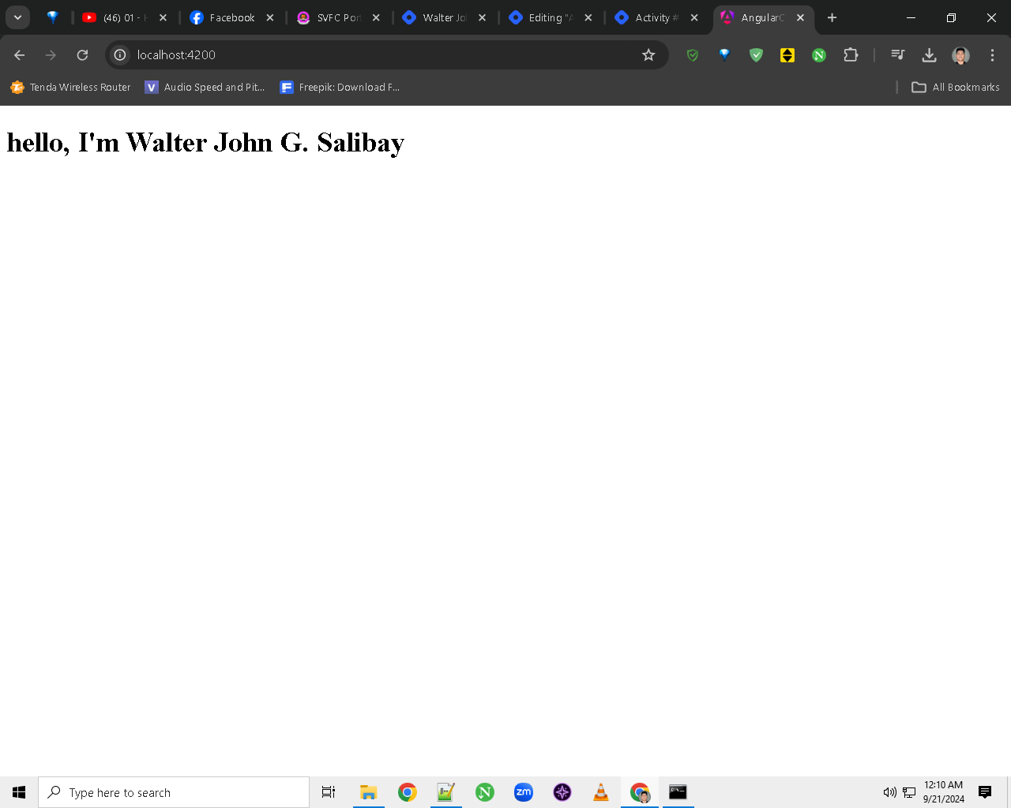View site information icon beside localhost:4200
Screen dimensions: 1011x808
click(120, 55)
